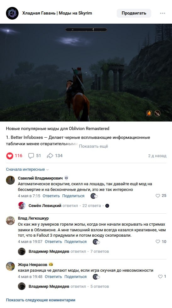Open post comments via speech bubble icon

pos(31,156)
